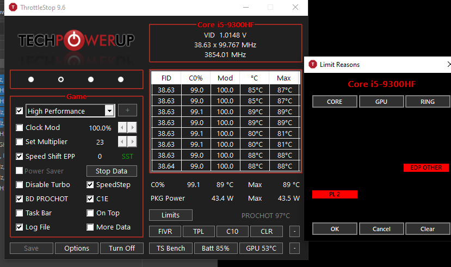The height and width of the screenshot is (267, 451).
Task: Click the red PL 2 indicator
Action: click(x=335, y=194)
